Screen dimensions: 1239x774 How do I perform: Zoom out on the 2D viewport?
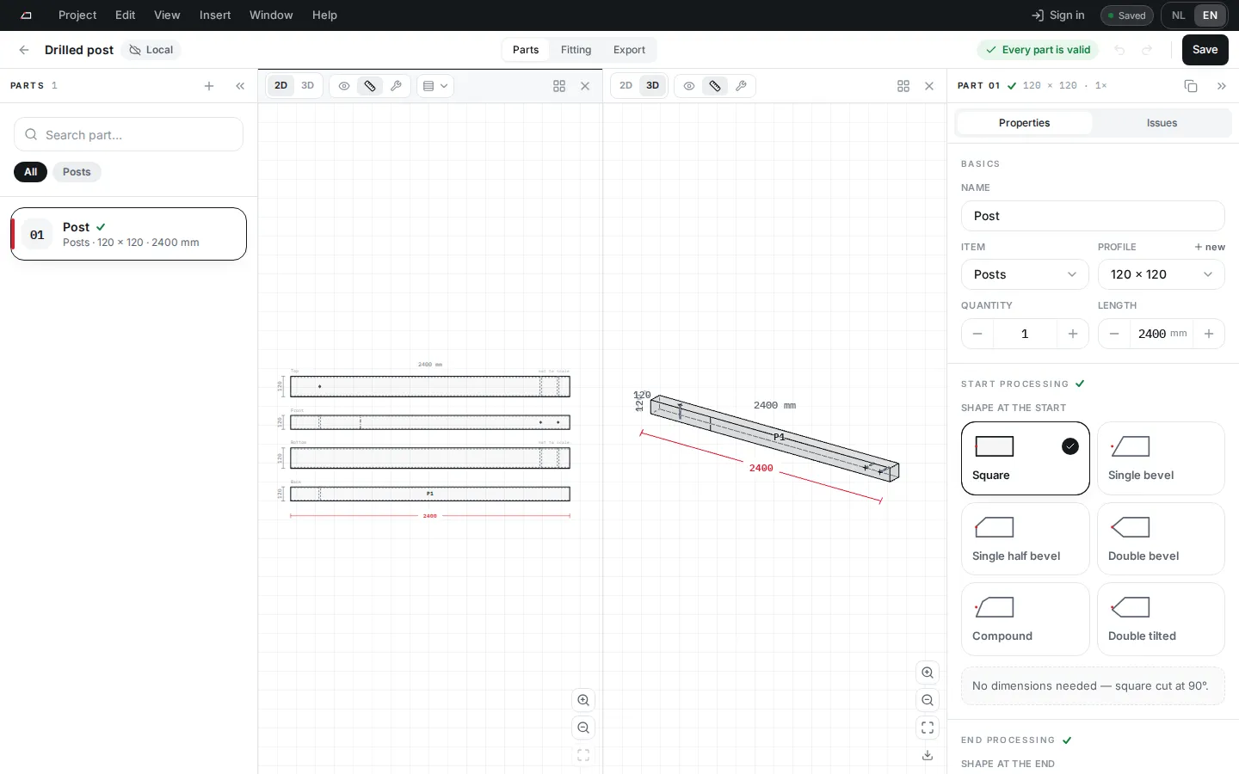click(583, 728)
